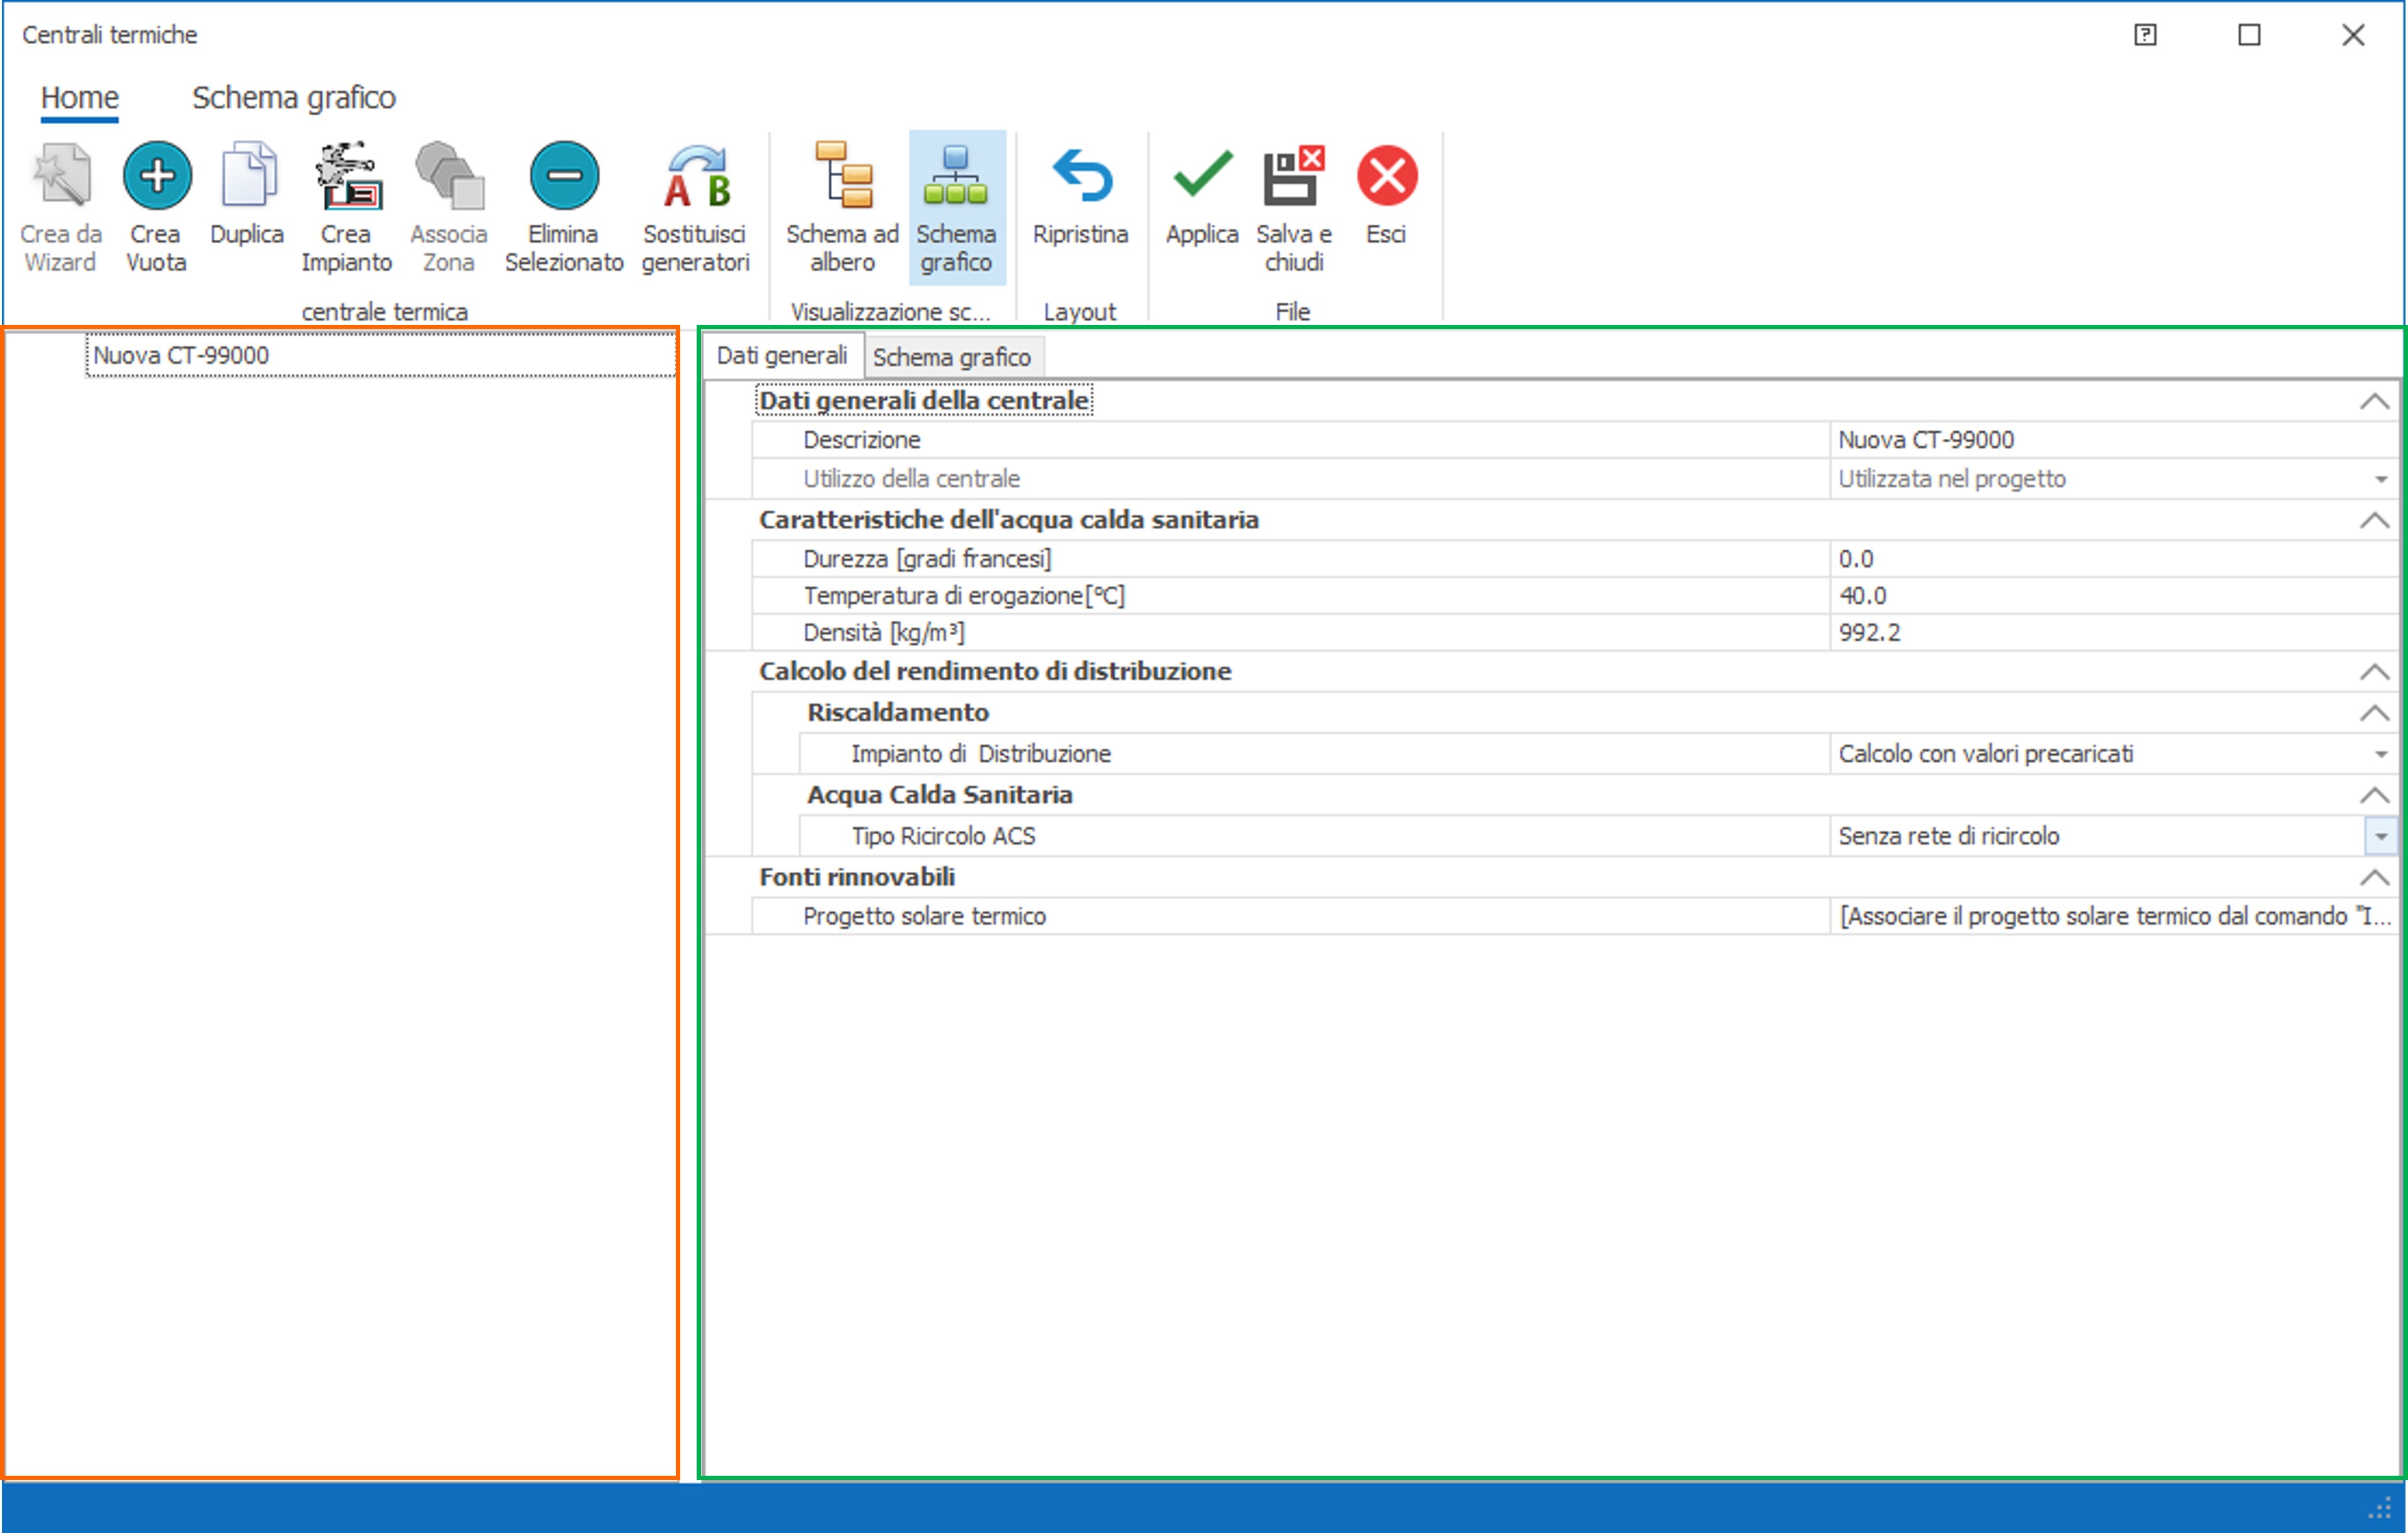Select the Schema grafico view icon
Image resolution: width=2408 pixels, height=1533 pixels.
click(956, 177)
